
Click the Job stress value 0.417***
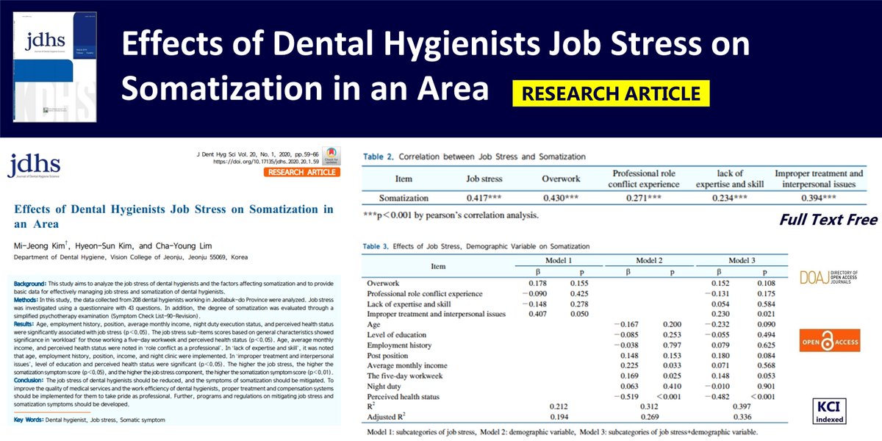coord(484,198)
